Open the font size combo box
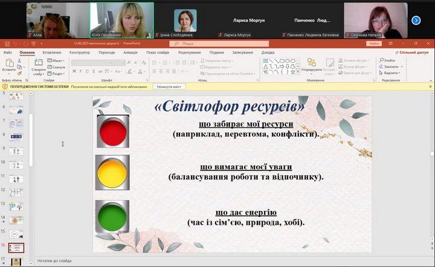 pos(120,63)
